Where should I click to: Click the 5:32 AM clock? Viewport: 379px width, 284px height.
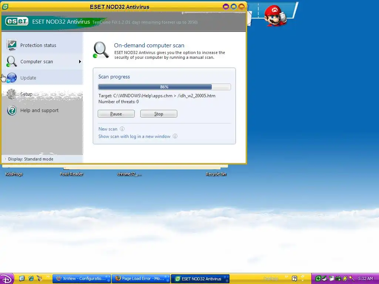(x=365, y=278)
